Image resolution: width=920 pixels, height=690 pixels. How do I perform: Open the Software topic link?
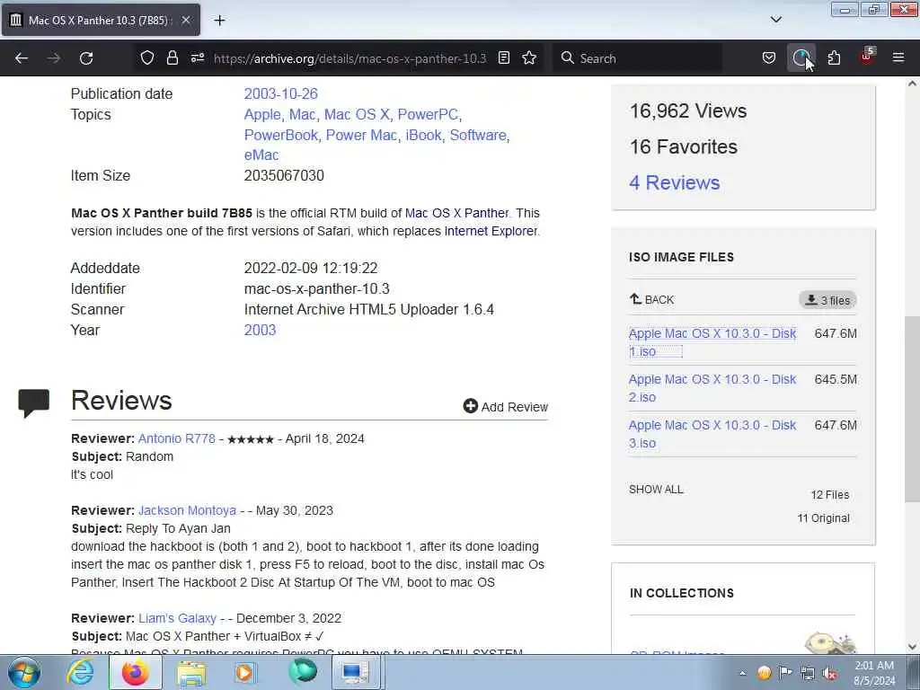tap(478, 135)
